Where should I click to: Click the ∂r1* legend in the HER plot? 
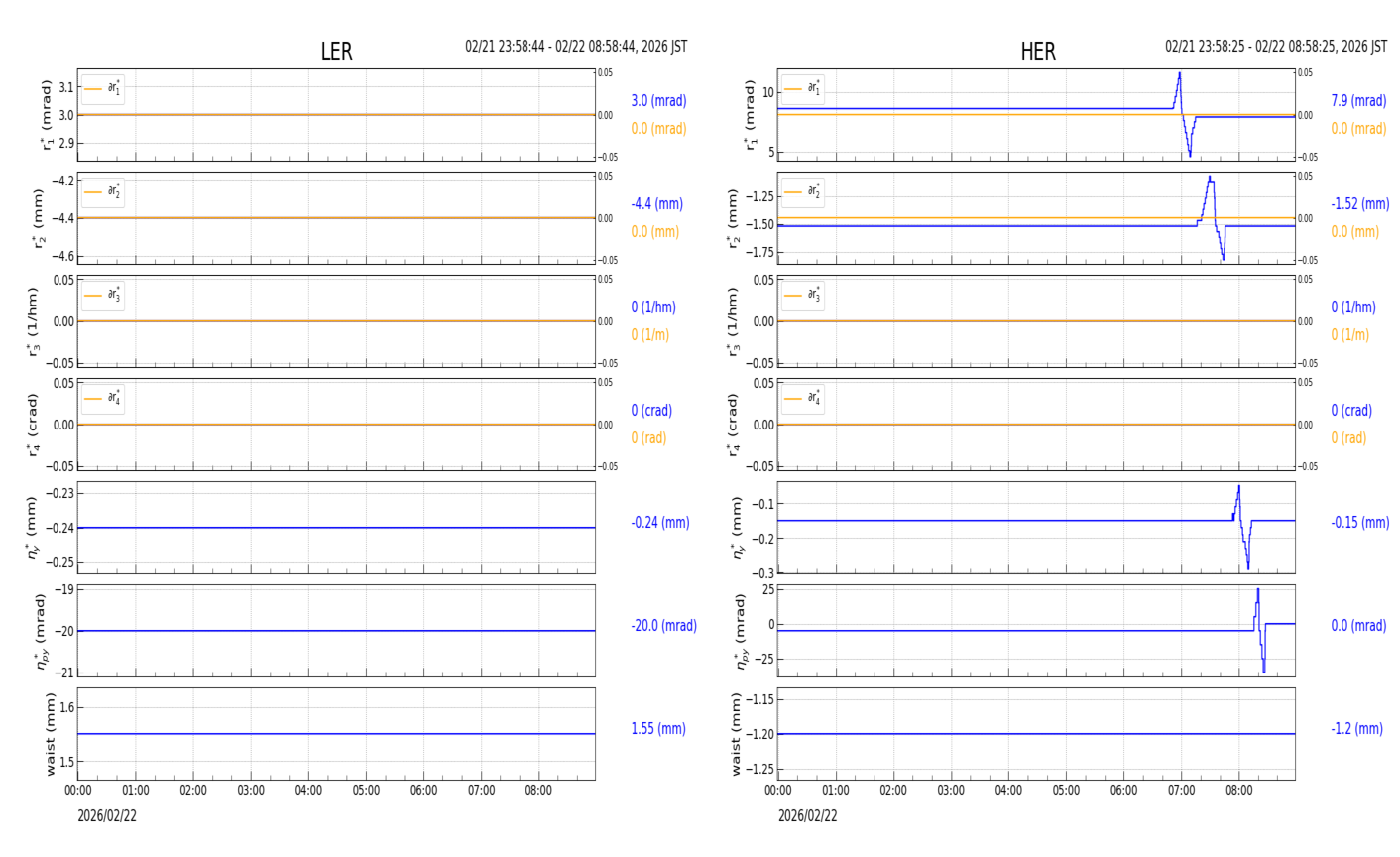[x=803, y=89]
